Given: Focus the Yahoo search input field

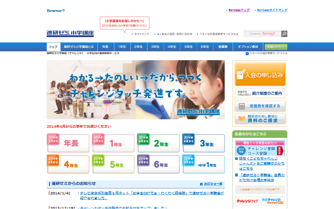Looking at the screenshot, I should pos(262,34).
